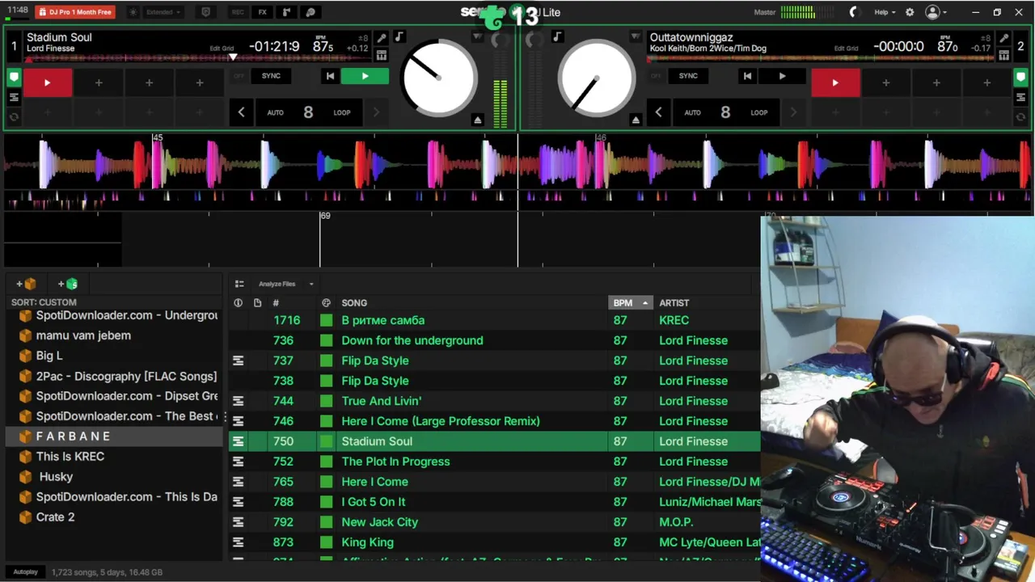Screen dimensions: 1035x582
Task: Open the sampler icon in top toolbar
Action: click(x=286, y=12)
